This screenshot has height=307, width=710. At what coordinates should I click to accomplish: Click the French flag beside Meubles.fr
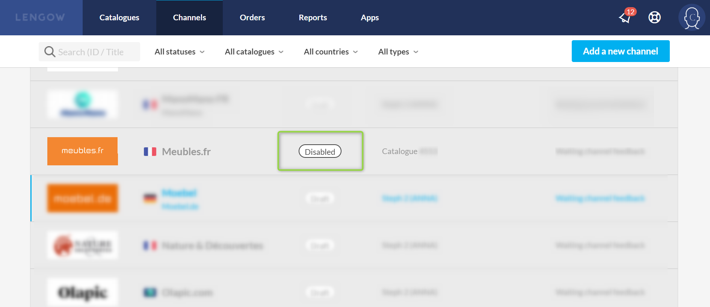click(x=150, y=151)
